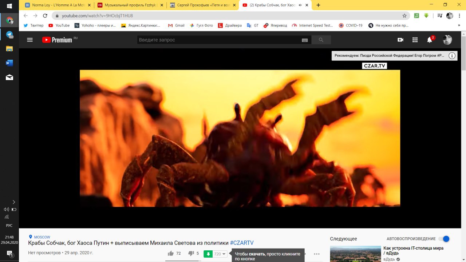
Task: Open the volume speaker tray icon
Action: tap(6, 210)
